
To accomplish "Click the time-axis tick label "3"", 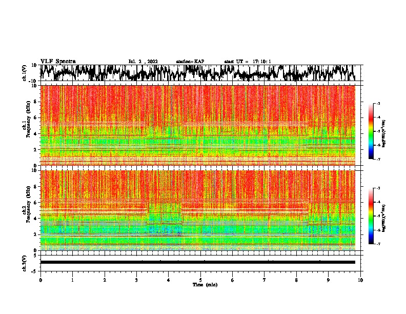I will click(136, 280).
